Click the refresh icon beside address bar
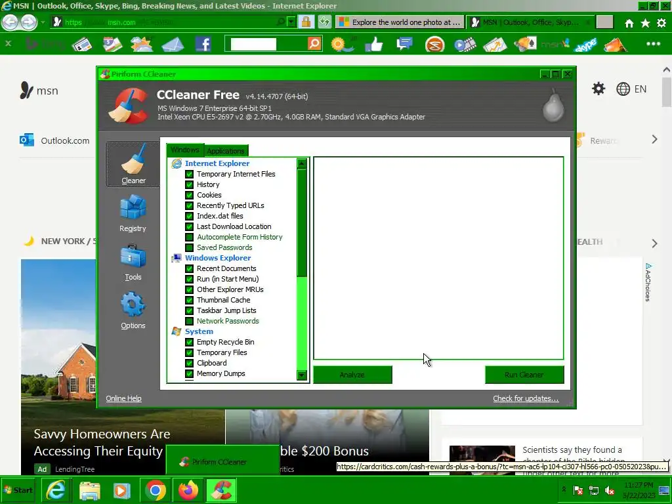The image size is (672, 504). pos(324,22)
